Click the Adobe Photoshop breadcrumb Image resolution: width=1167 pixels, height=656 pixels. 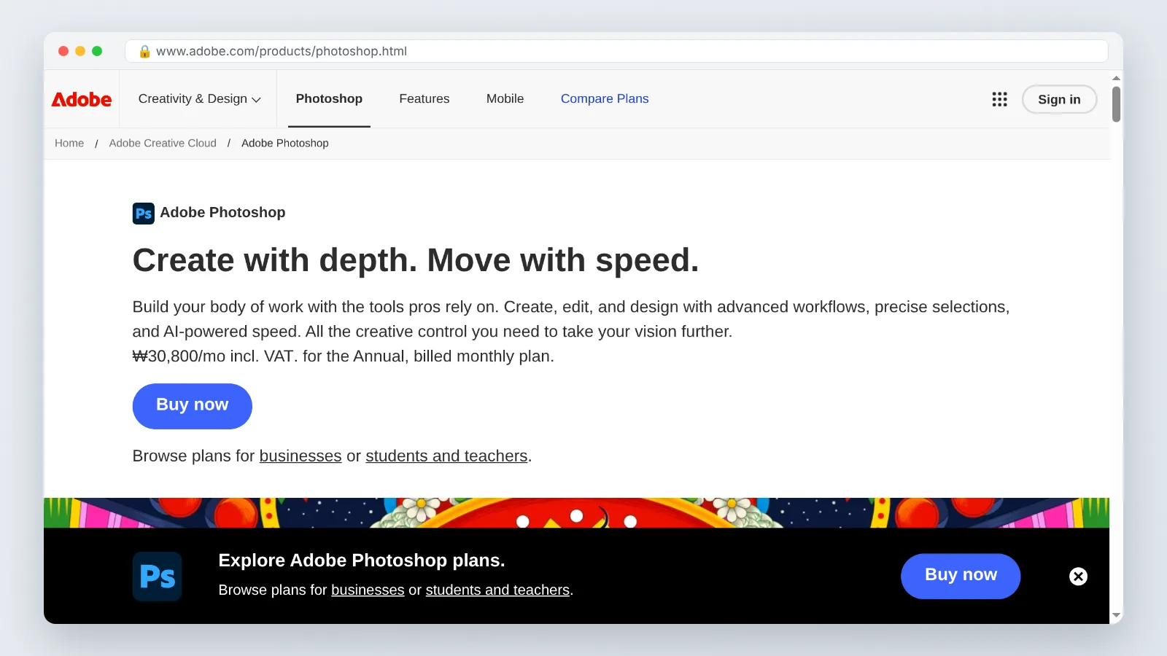(x=285, y=144)
